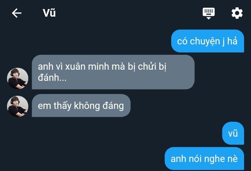Tap avatar beside 'em thấy không đáng'
This screenshot has width=251, height=171.
pyautogui.click(x=18, y=106)
